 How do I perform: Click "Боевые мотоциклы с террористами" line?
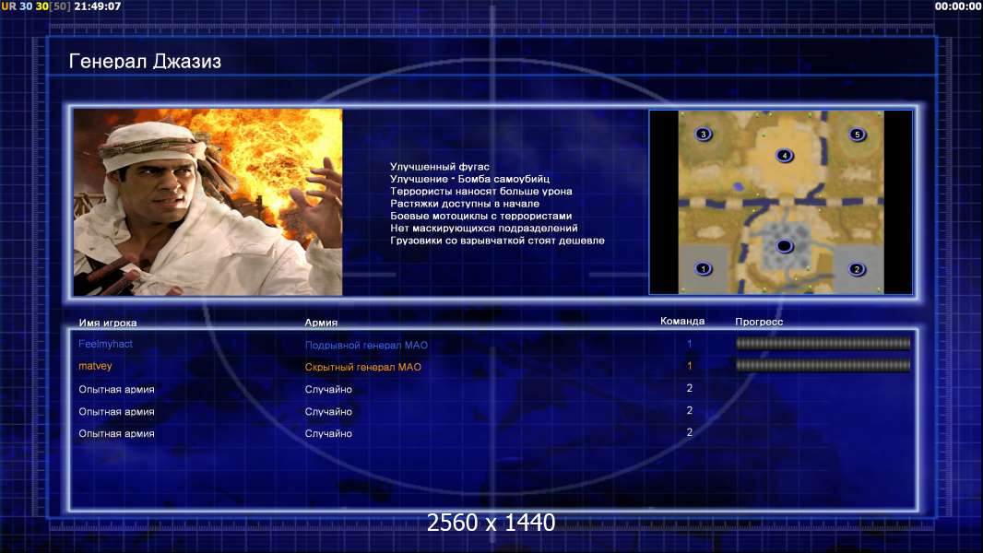point(480,216)
